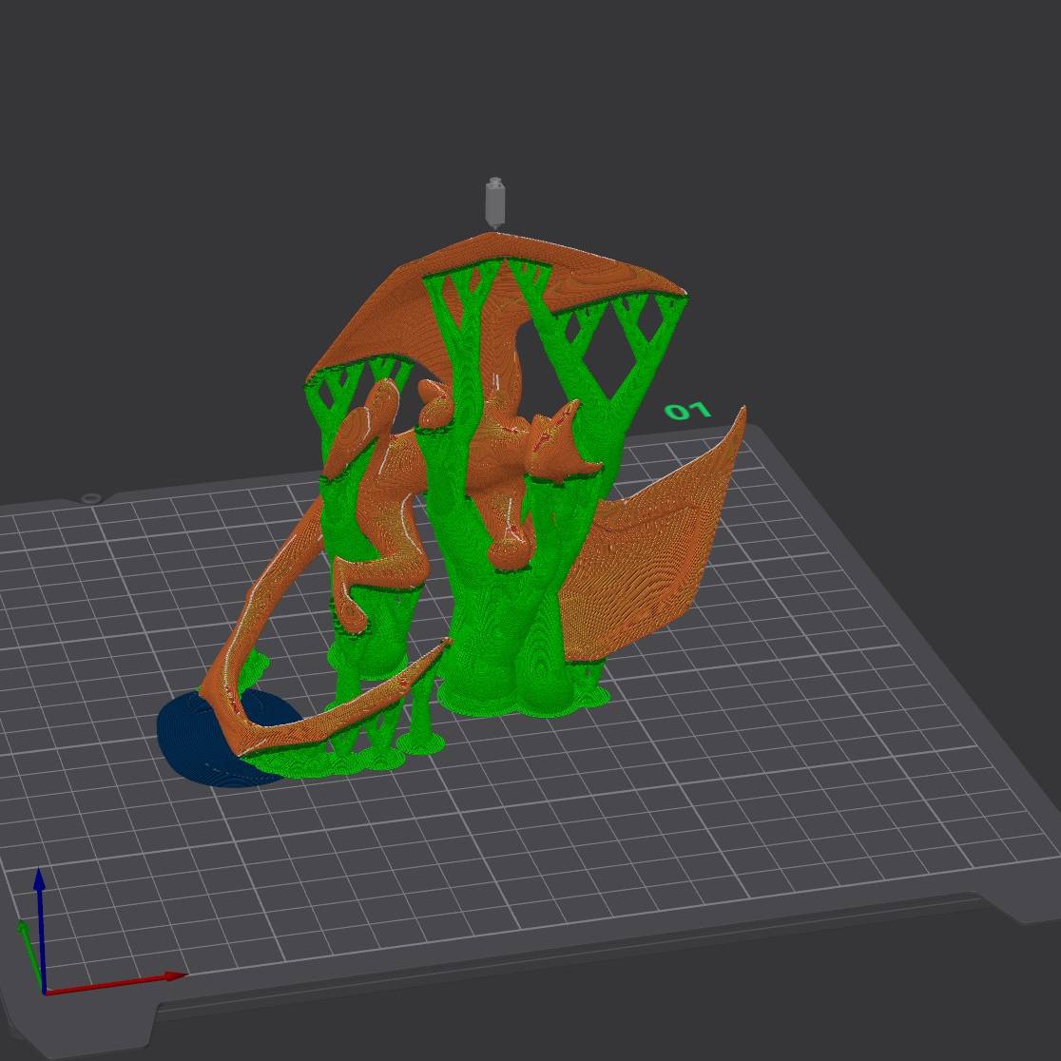1061x1061 pixels.
Task: Click the green Y axis arrow of gizmo
Action: pyautogui.click(x=30, y=955)
